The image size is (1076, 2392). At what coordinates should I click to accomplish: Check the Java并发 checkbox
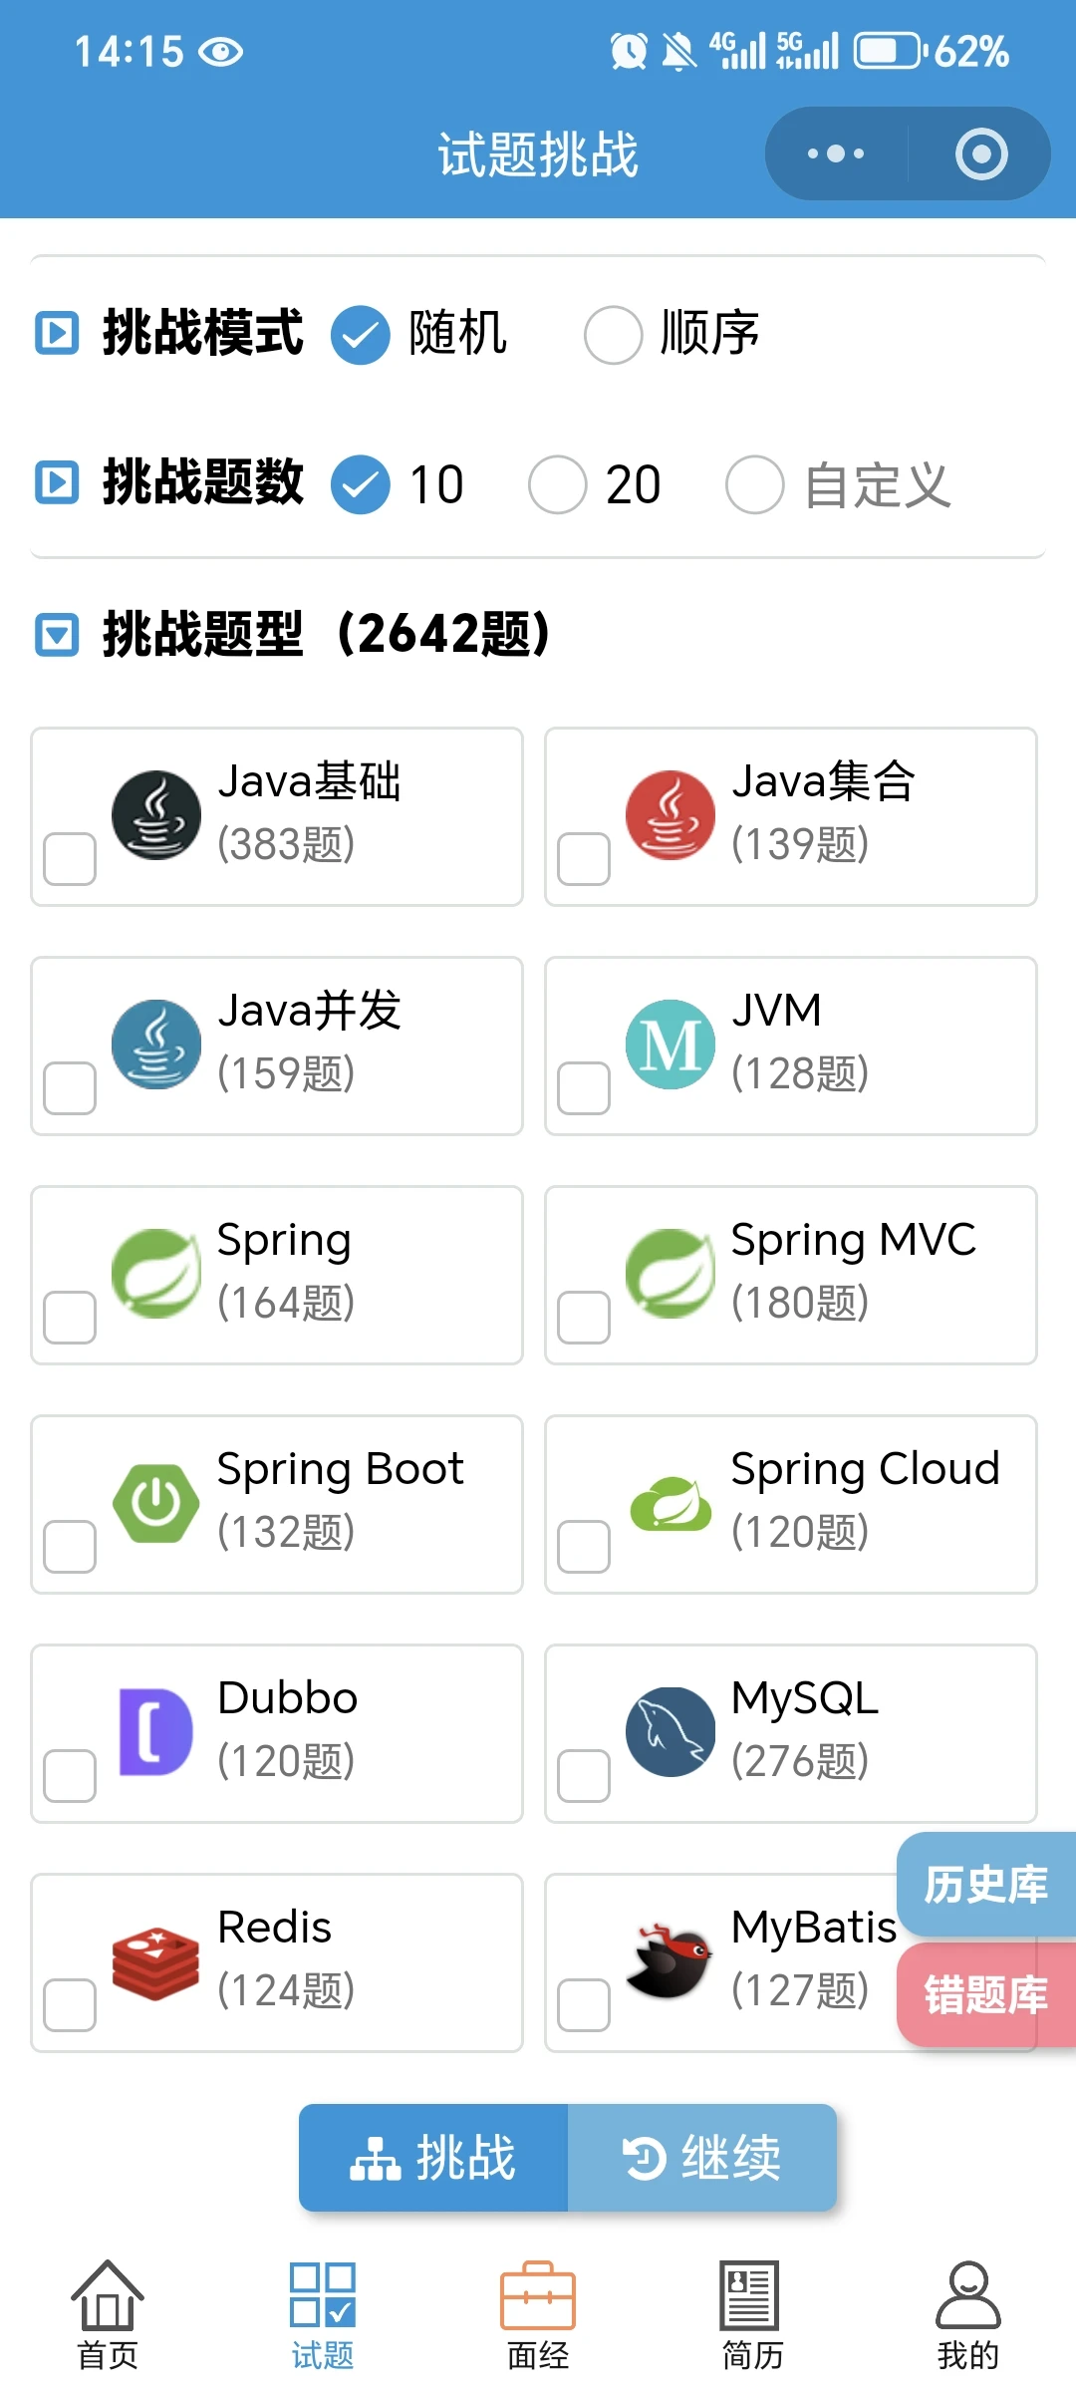click(70, 1088)
